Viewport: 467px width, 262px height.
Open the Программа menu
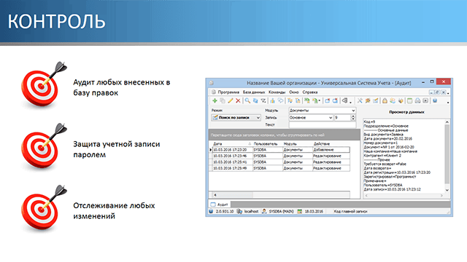click(x=228, y=92)
